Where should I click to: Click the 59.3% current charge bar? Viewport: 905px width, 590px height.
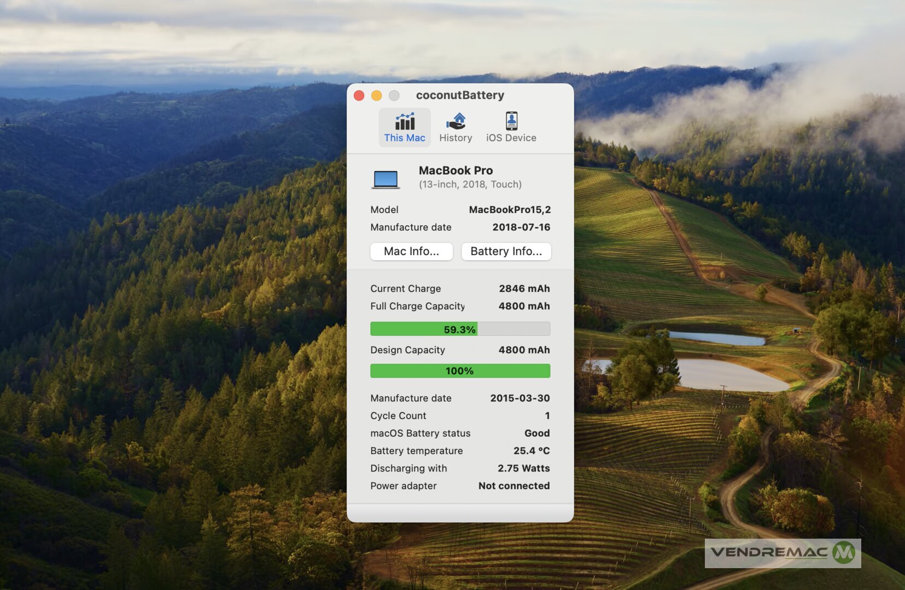(460, 329)
